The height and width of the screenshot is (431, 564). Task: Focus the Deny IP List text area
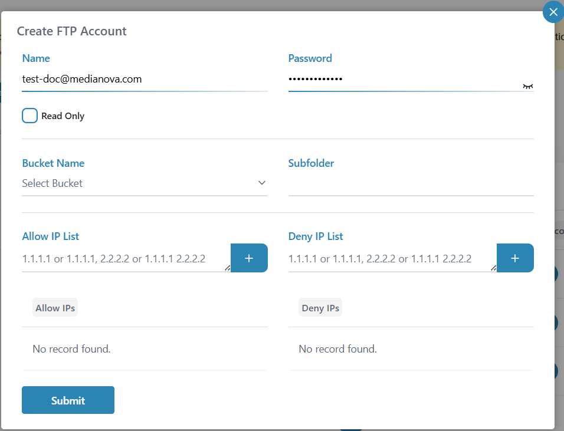(389, 259)
